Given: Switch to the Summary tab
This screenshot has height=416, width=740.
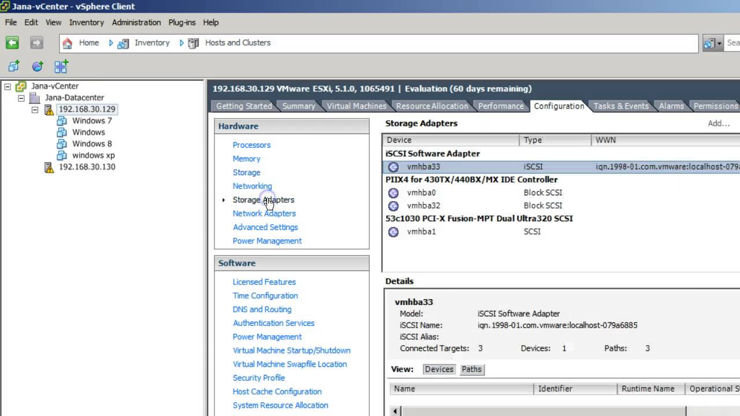Looking at the screenshot, I should click(299, 106).
